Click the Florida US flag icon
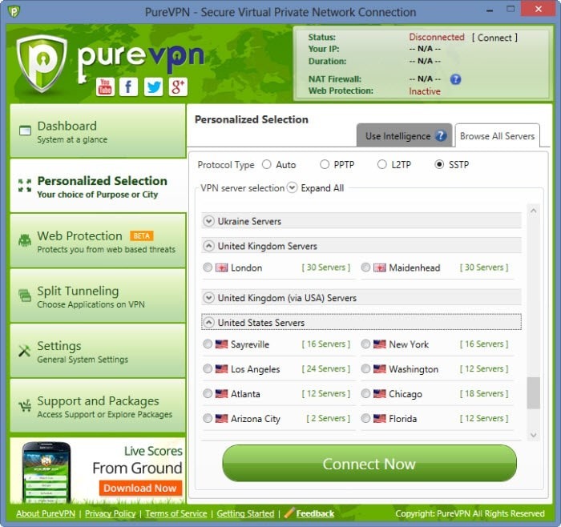This screenshot has height=527, width=561. (x=380, y=418)
